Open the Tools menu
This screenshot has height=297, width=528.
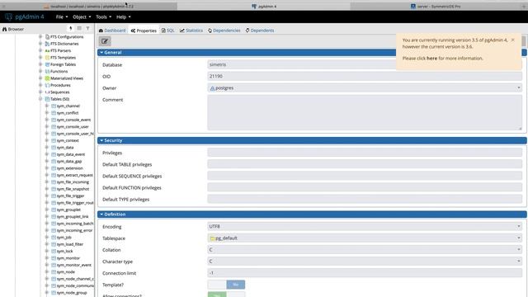[103, 16]
